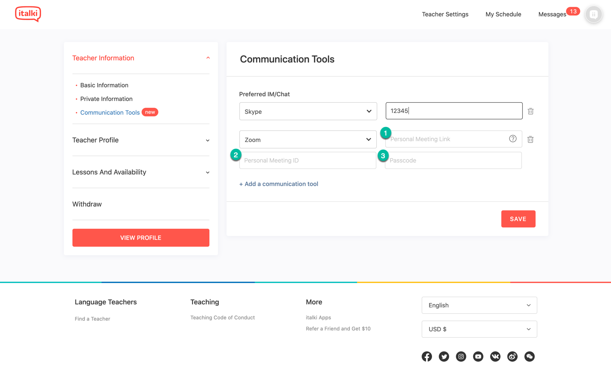Screen dimensions: 611x372
Task: Focus the Skype ID field with 12345
Action: [454, 111]
